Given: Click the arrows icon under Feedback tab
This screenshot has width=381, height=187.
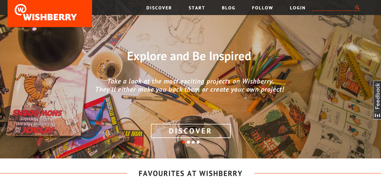Looking at the screenshot, I should pyautogui.click(x=377, y=115).
